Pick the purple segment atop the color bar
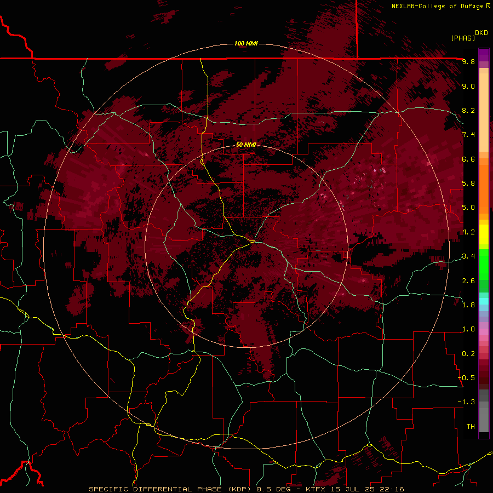The image size is (493, 493). 484,55
